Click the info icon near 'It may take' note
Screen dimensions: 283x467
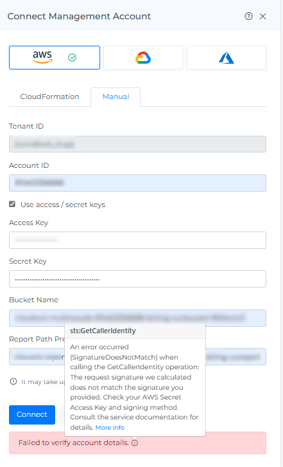click(13, 381)
